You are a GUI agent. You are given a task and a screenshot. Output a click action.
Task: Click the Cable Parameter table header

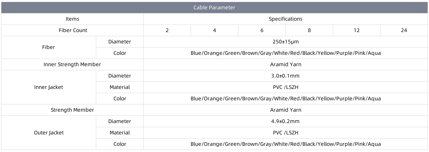pyautogui.click(x=214, y=8)
